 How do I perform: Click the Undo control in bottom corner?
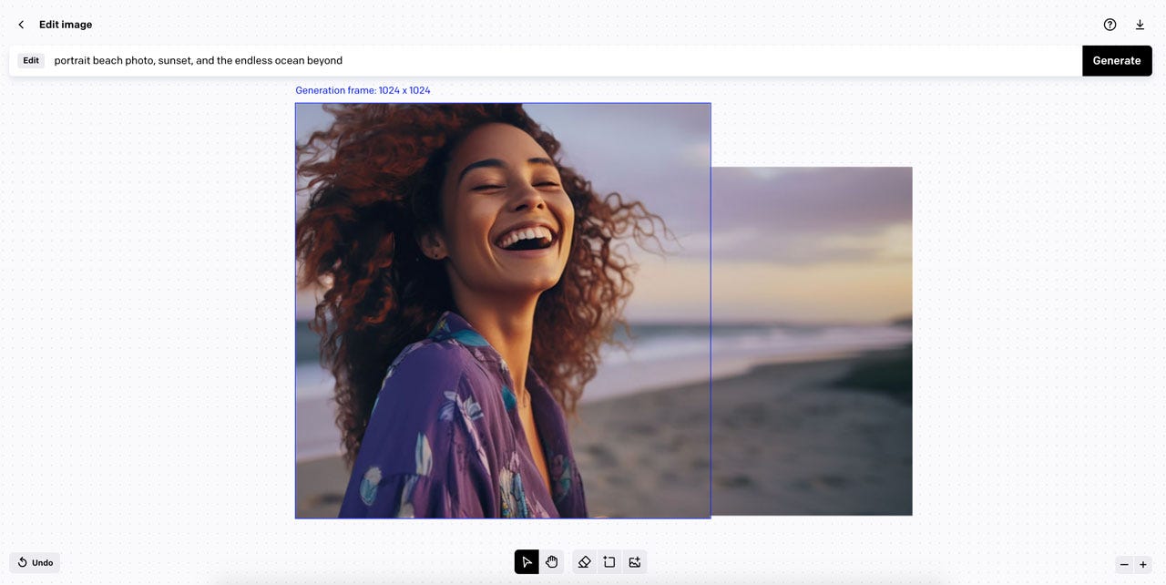[x=35, y=562]
